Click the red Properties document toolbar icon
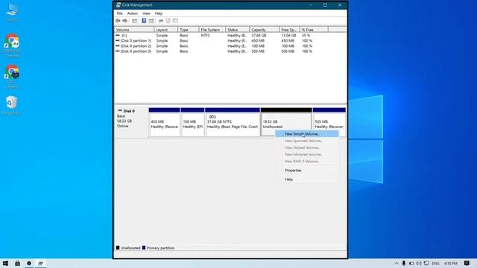The height and width of the screenshot is (268, 477). point(168,21)
